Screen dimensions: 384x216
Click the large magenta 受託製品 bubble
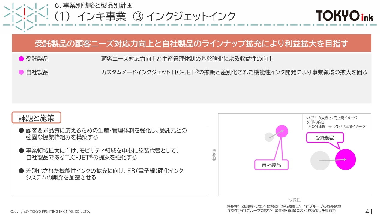(x=346, y=160)
